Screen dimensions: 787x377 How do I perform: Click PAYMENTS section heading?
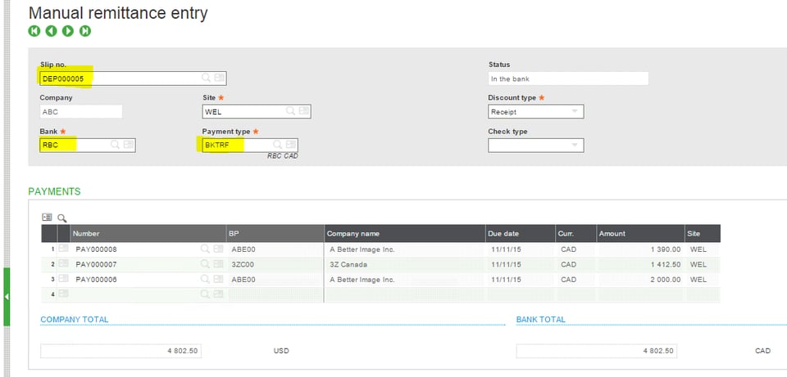tap(54, 191)
